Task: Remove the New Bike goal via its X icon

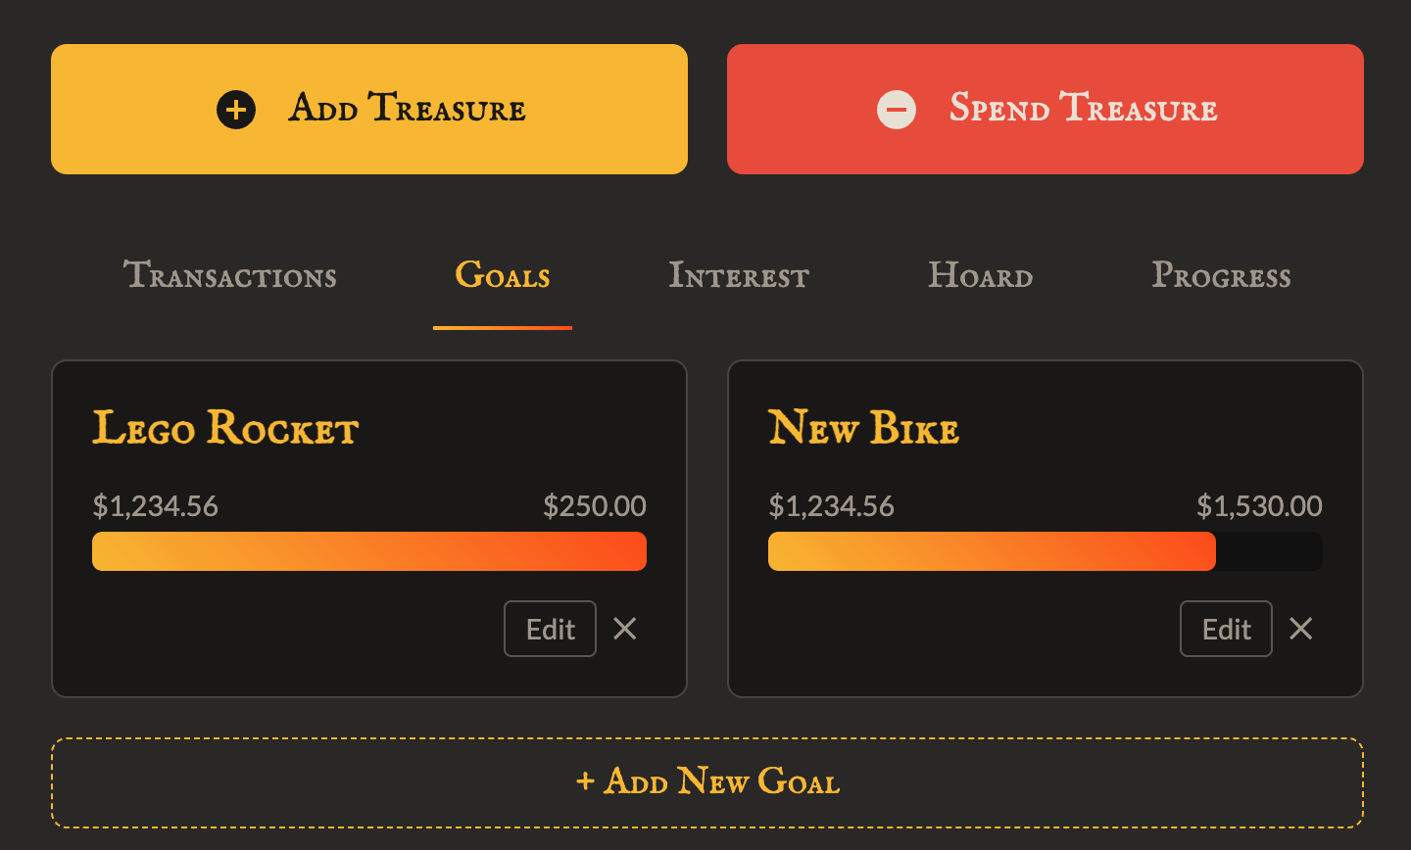Action: 1300,629
